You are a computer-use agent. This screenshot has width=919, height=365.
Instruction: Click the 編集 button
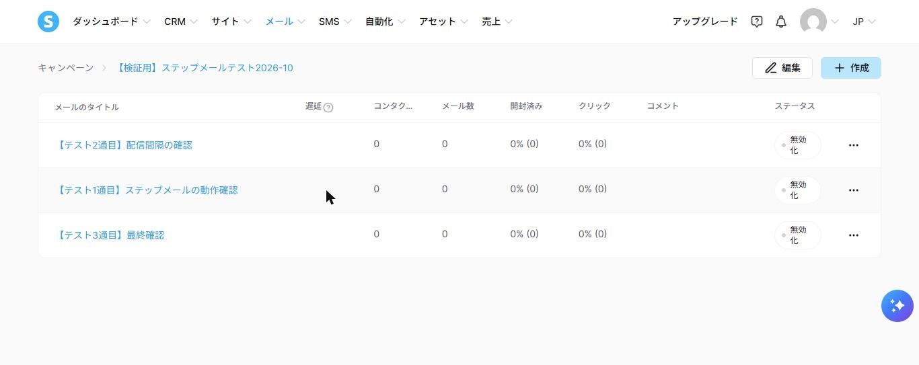(x=782, y=68)
